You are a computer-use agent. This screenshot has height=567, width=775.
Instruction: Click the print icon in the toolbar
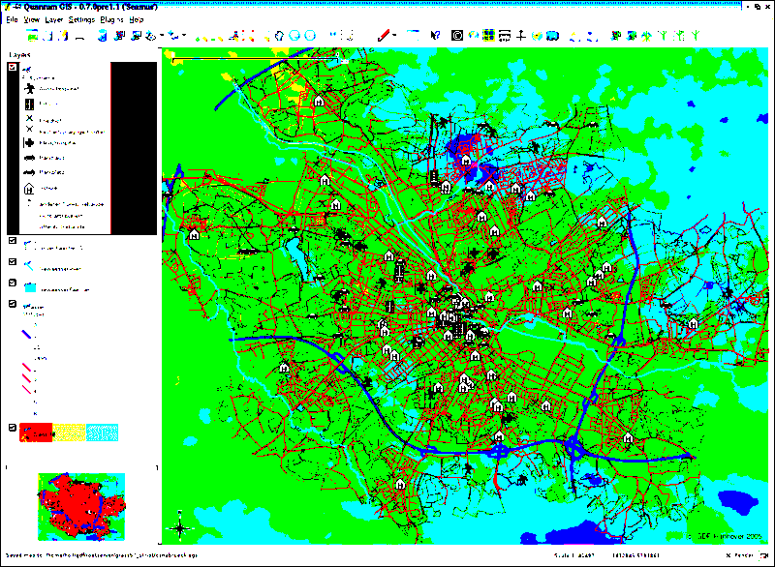coord(79,36)
